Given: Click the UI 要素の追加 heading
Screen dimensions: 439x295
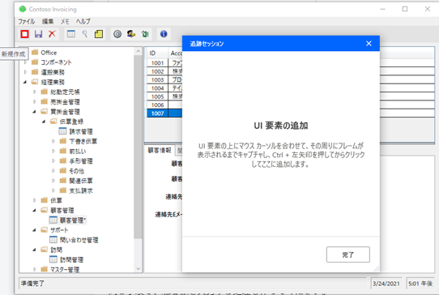Looking at the screenshot, I should point(281,126).
